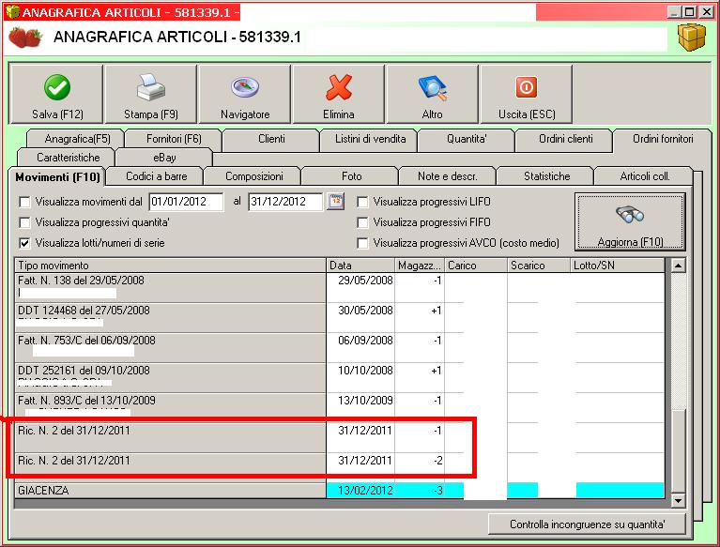720x547 pixels.
Task: Open the Statistiche tab
Action: [546, 176]
